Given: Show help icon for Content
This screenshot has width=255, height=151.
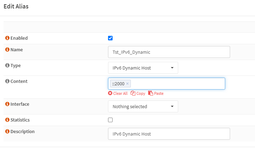Looking at the screenshot, I should coord(7,81).
